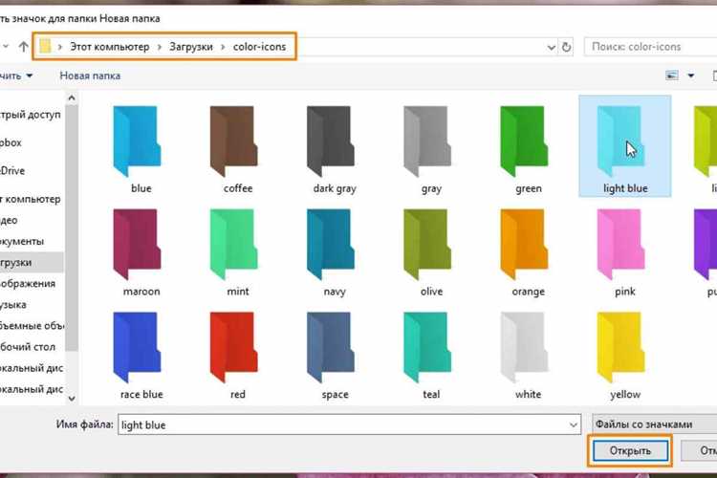Navigate to Этот компьютер in breadcrumb
This screenshot has width=717, height=478.
[x=110, y=47]
